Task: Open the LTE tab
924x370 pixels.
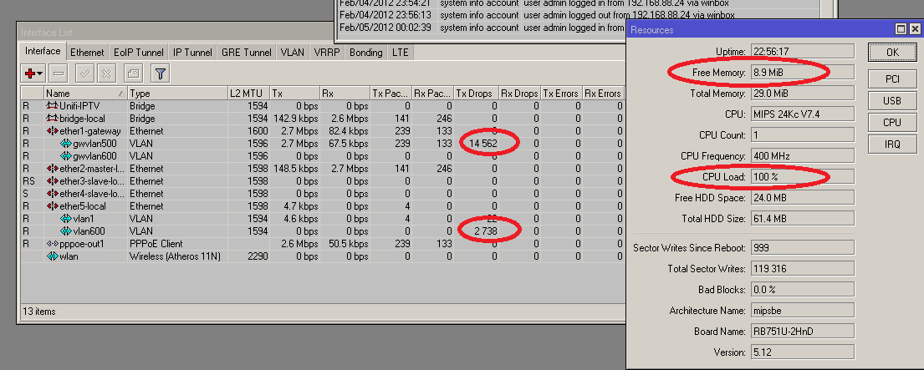Action: point(401,53)
